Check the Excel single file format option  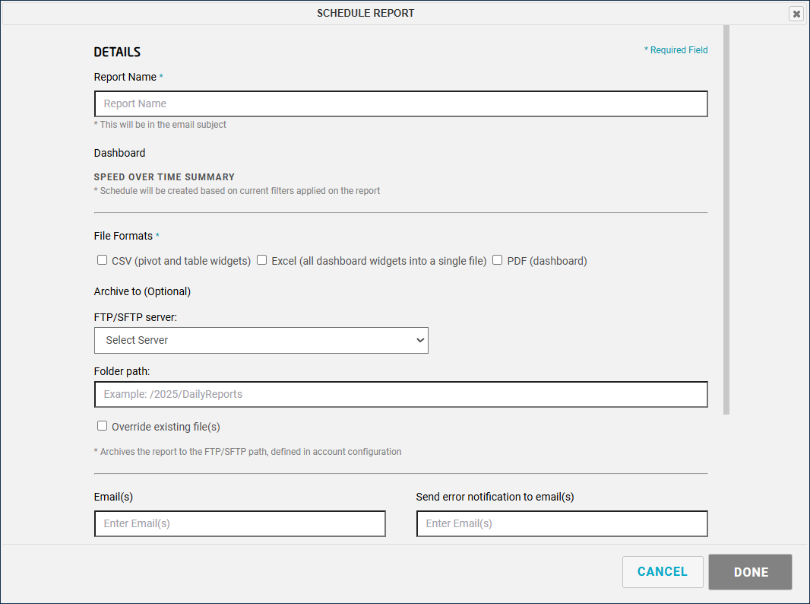click(262, 260)
